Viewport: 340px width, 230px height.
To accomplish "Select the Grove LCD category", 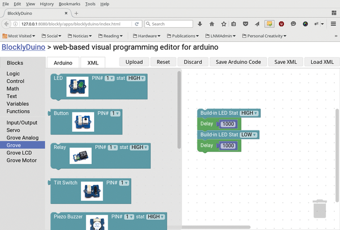I will pyautogui.click(x=19, y=153).
